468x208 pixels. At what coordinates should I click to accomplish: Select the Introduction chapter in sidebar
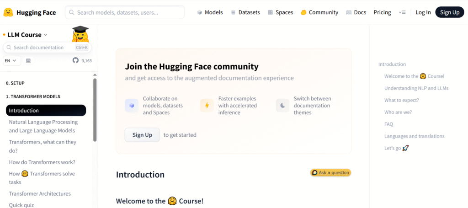[x=46, y=111]
